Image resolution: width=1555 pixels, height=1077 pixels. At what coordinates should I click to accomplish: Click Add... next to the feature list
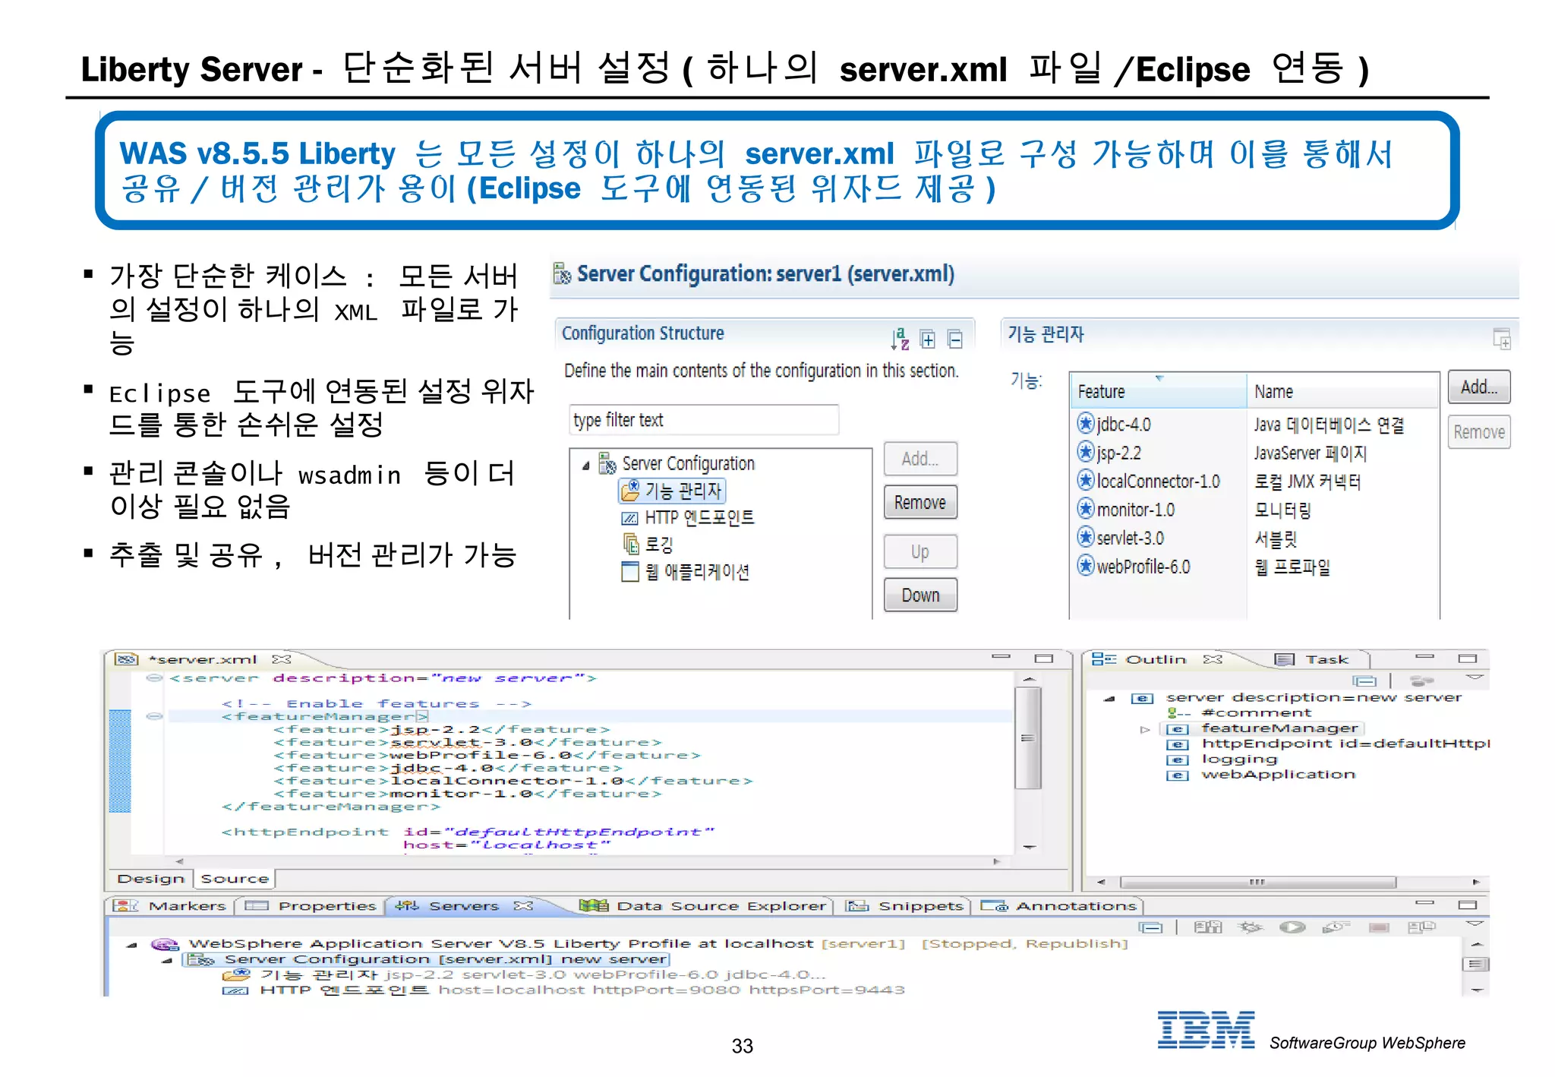1478,387
